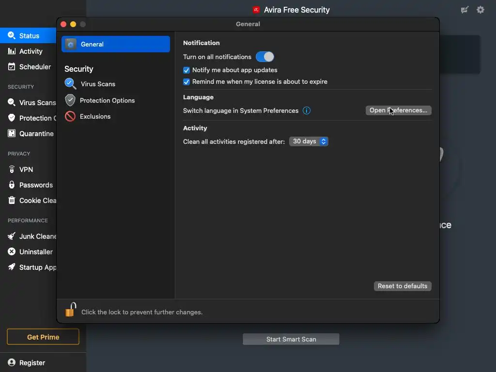Click Reset to defaults button
The height and width of the screenshot is (372, 496).
point(403,286)
